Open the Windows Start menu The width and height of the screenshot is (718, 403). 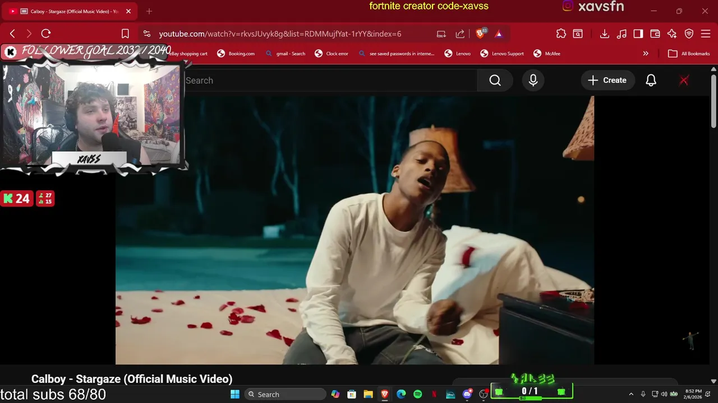pos(235,394)
